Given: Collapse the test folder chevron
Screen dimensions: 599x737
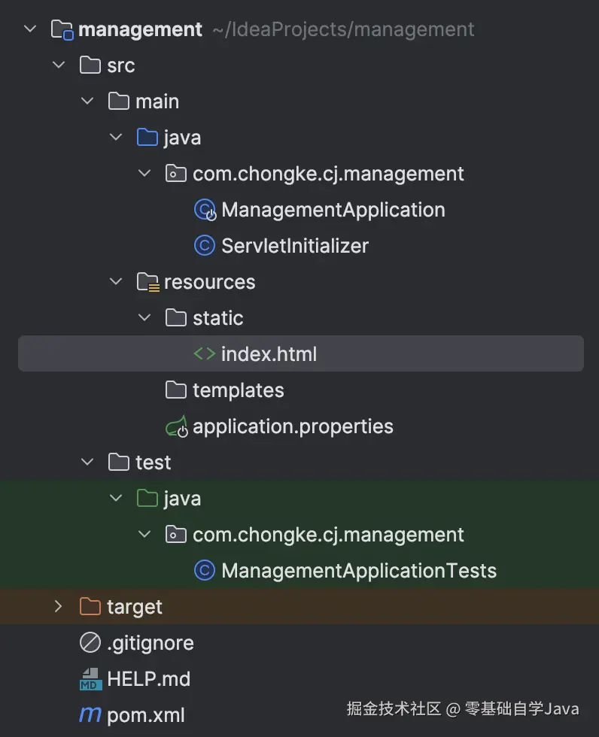Looking at the screenshot, I should click(87, 463).
